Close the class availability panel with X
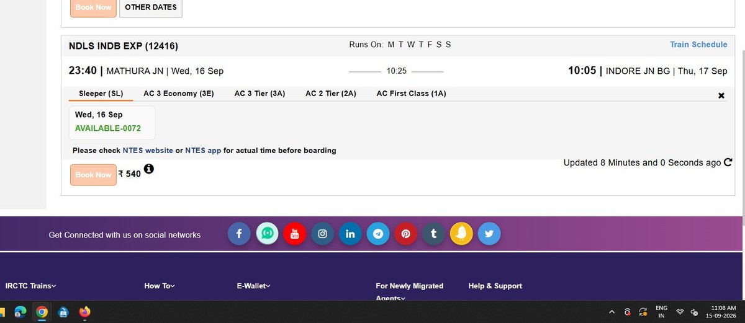The image size is (745, 323). point(721,95)
